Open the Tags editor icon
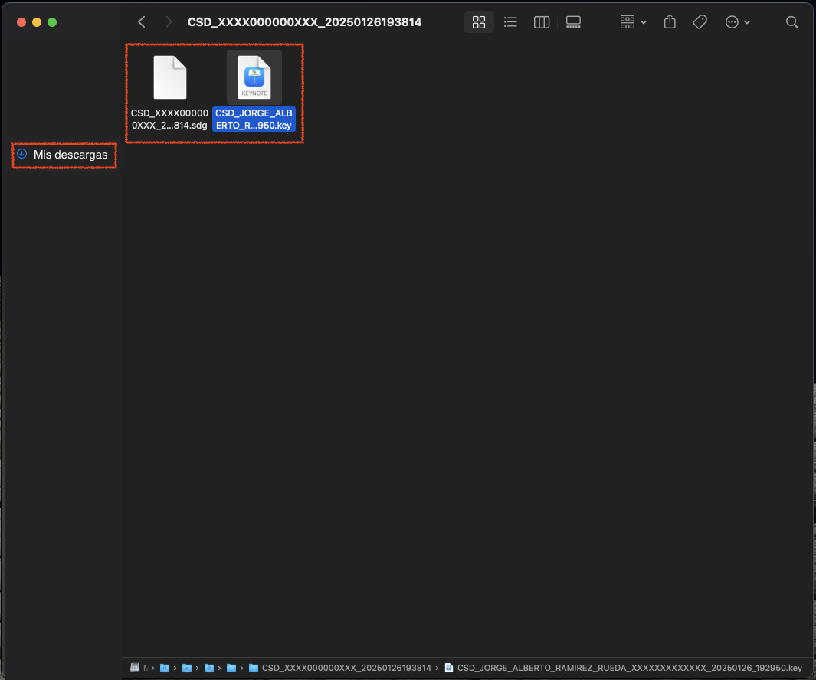The image size is (816, 680). coord(700,22)
